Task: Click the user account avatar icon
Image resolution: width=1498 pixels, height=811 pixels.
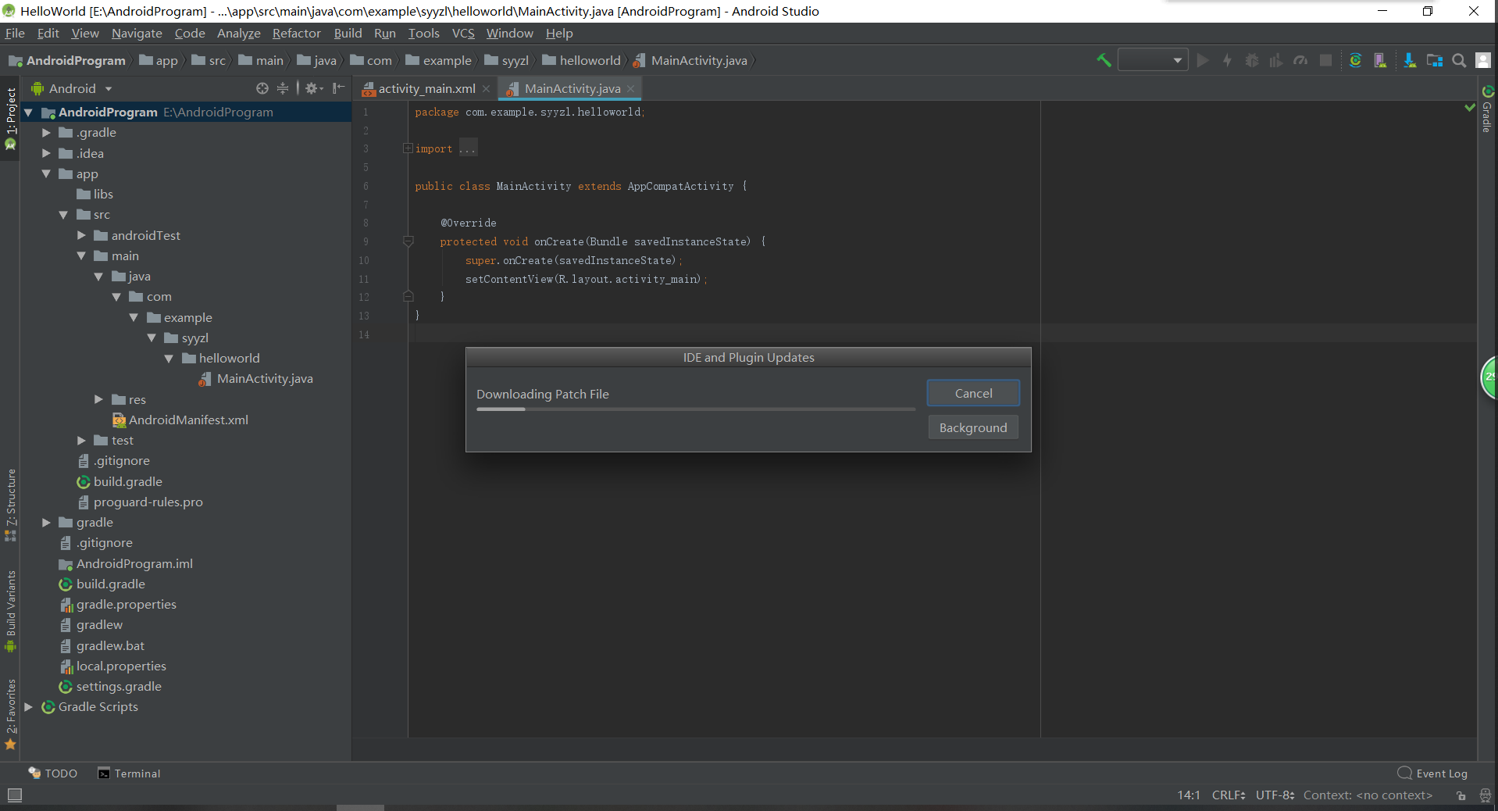Action: pyautogui.click(x=1483, y=60)
